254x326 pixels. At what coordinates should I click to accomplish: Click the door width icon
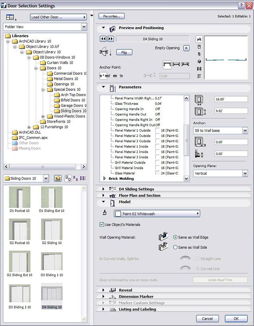click(x=199, y=100)
